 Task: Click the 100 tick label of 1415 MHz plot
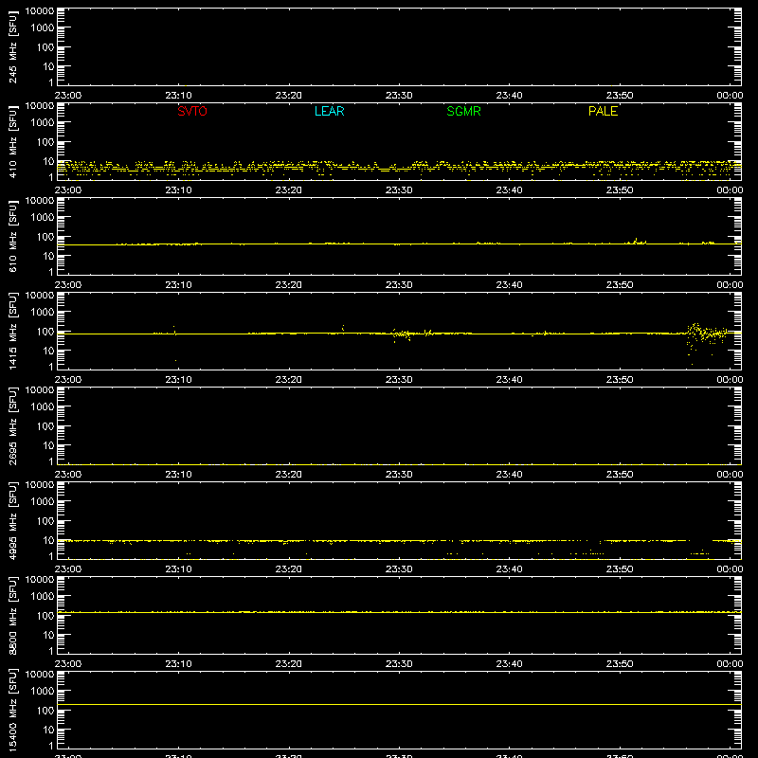(x=45, y=332)
